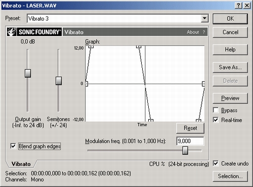Toggle the Create undo checkbox
The width and height of the screenshot is (253, 187).
coord(216,163)
